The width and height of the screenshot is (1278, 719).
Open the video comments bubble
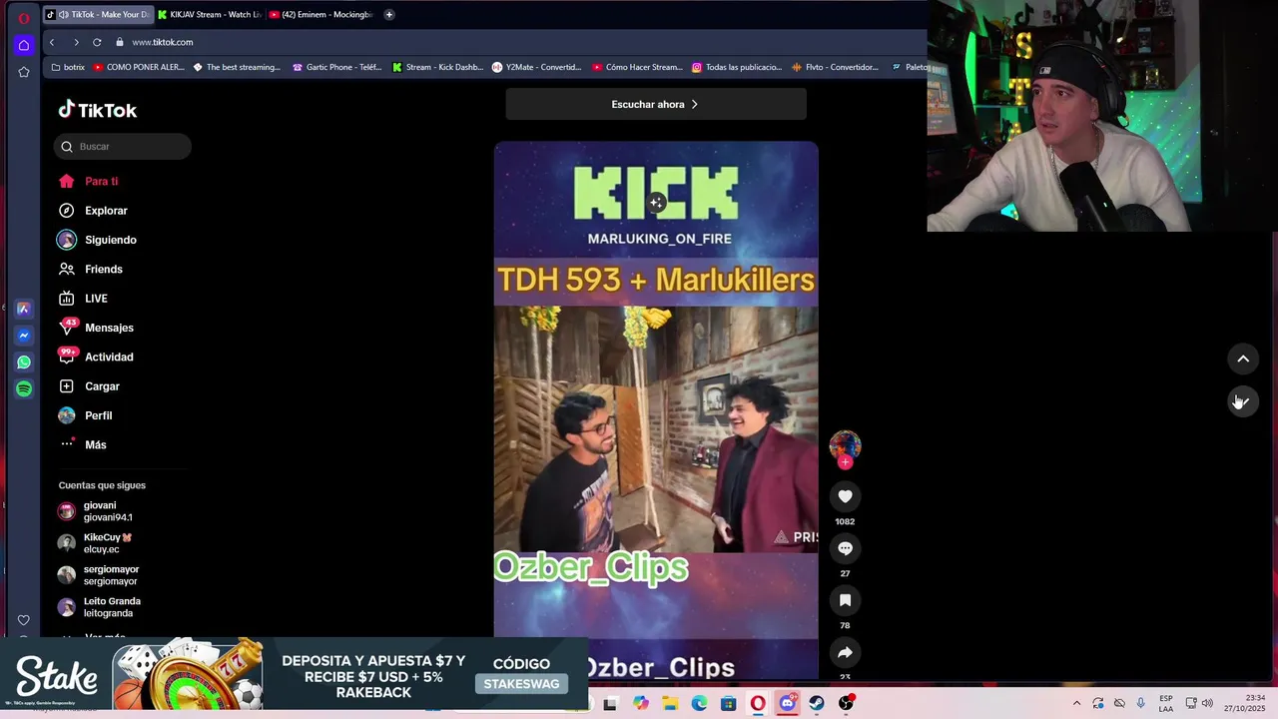845,548
